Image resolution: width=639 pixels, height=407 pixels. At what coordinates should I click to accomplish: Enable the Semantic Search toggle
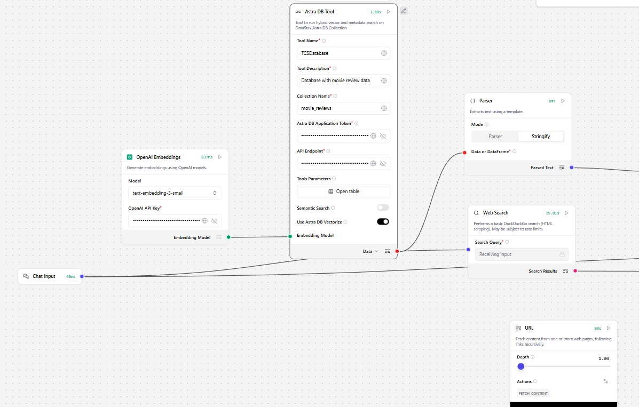tap(383, 208)
